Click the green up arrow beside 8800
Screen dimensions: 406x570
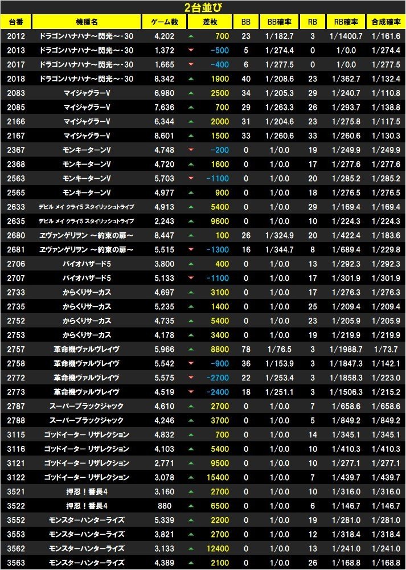pyautogui.click(x=191, y=349)
